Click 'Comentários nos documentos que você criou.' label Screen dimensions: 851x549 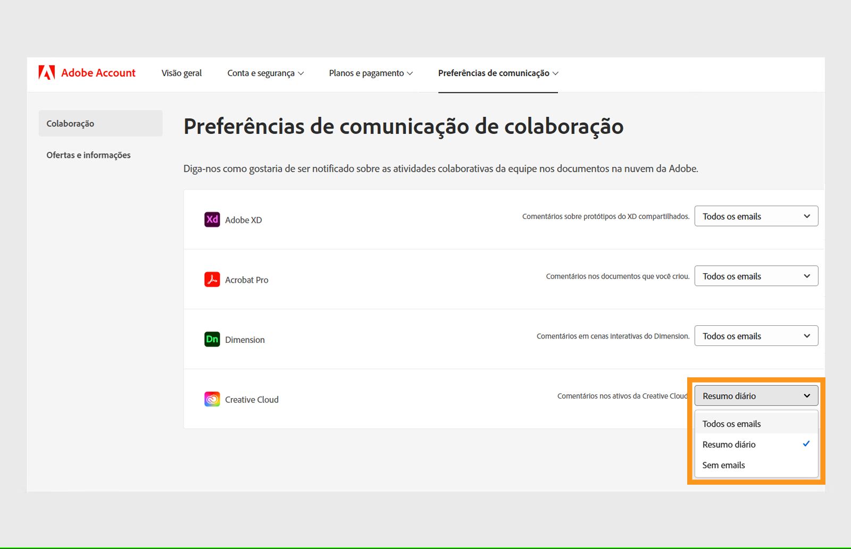pos(618,276)
